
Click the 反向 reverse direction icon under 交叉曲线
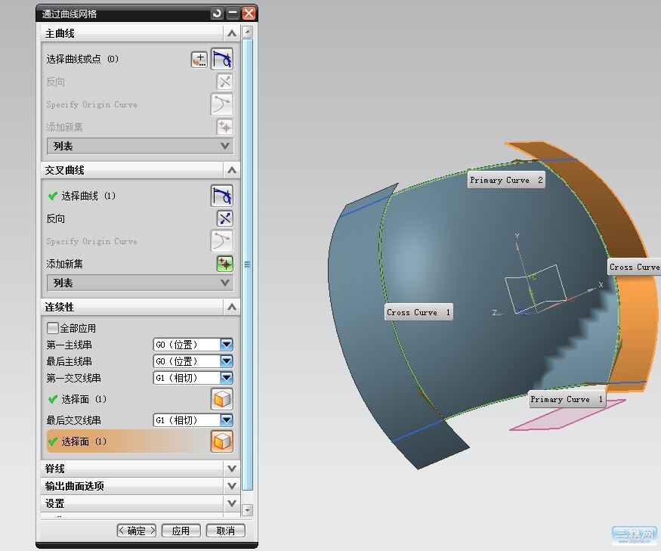(224, 218)
